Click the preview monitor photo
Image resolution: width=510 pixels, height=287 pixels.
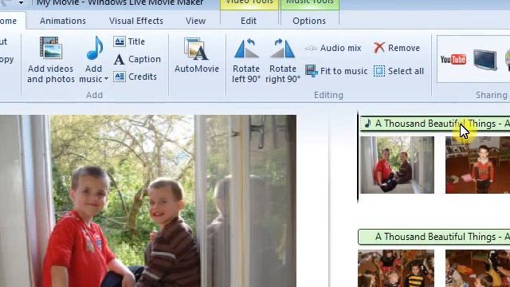148,201
